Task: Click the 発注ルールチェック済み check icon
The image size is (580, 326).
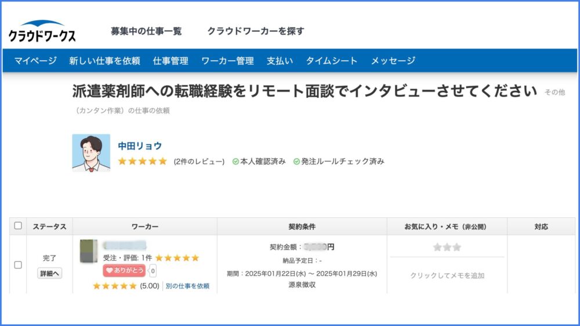Action: [296, 162]
